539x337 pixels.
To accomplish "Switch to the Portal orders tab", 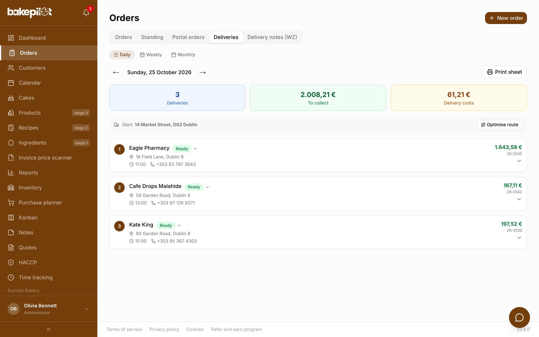I will point(188,37).
